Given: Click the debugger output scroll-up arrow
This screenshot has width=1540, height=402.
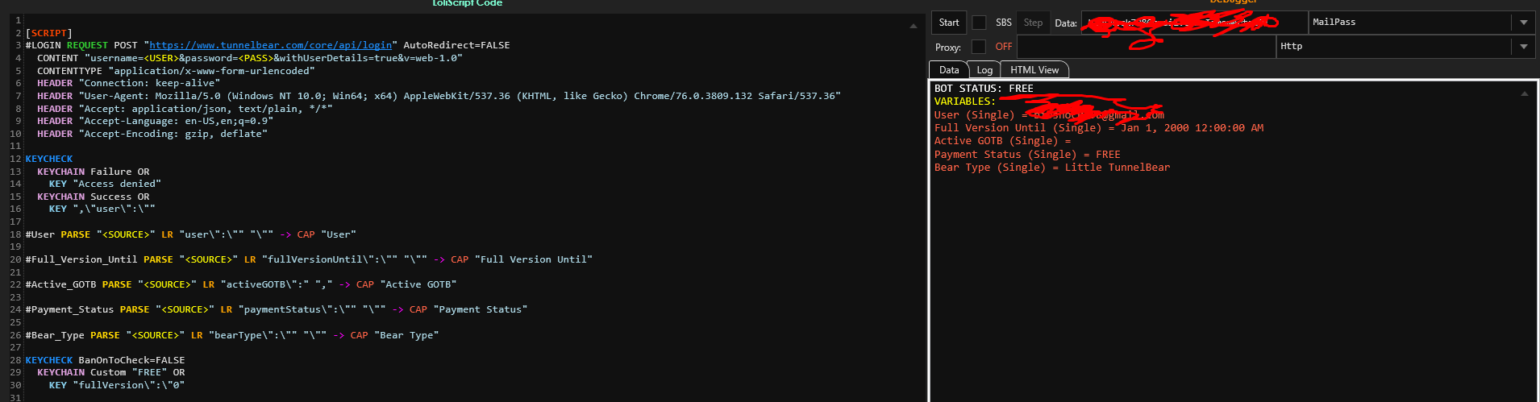Looking at the screenshot, I should pyautogui.click(x=1524, y=93).
